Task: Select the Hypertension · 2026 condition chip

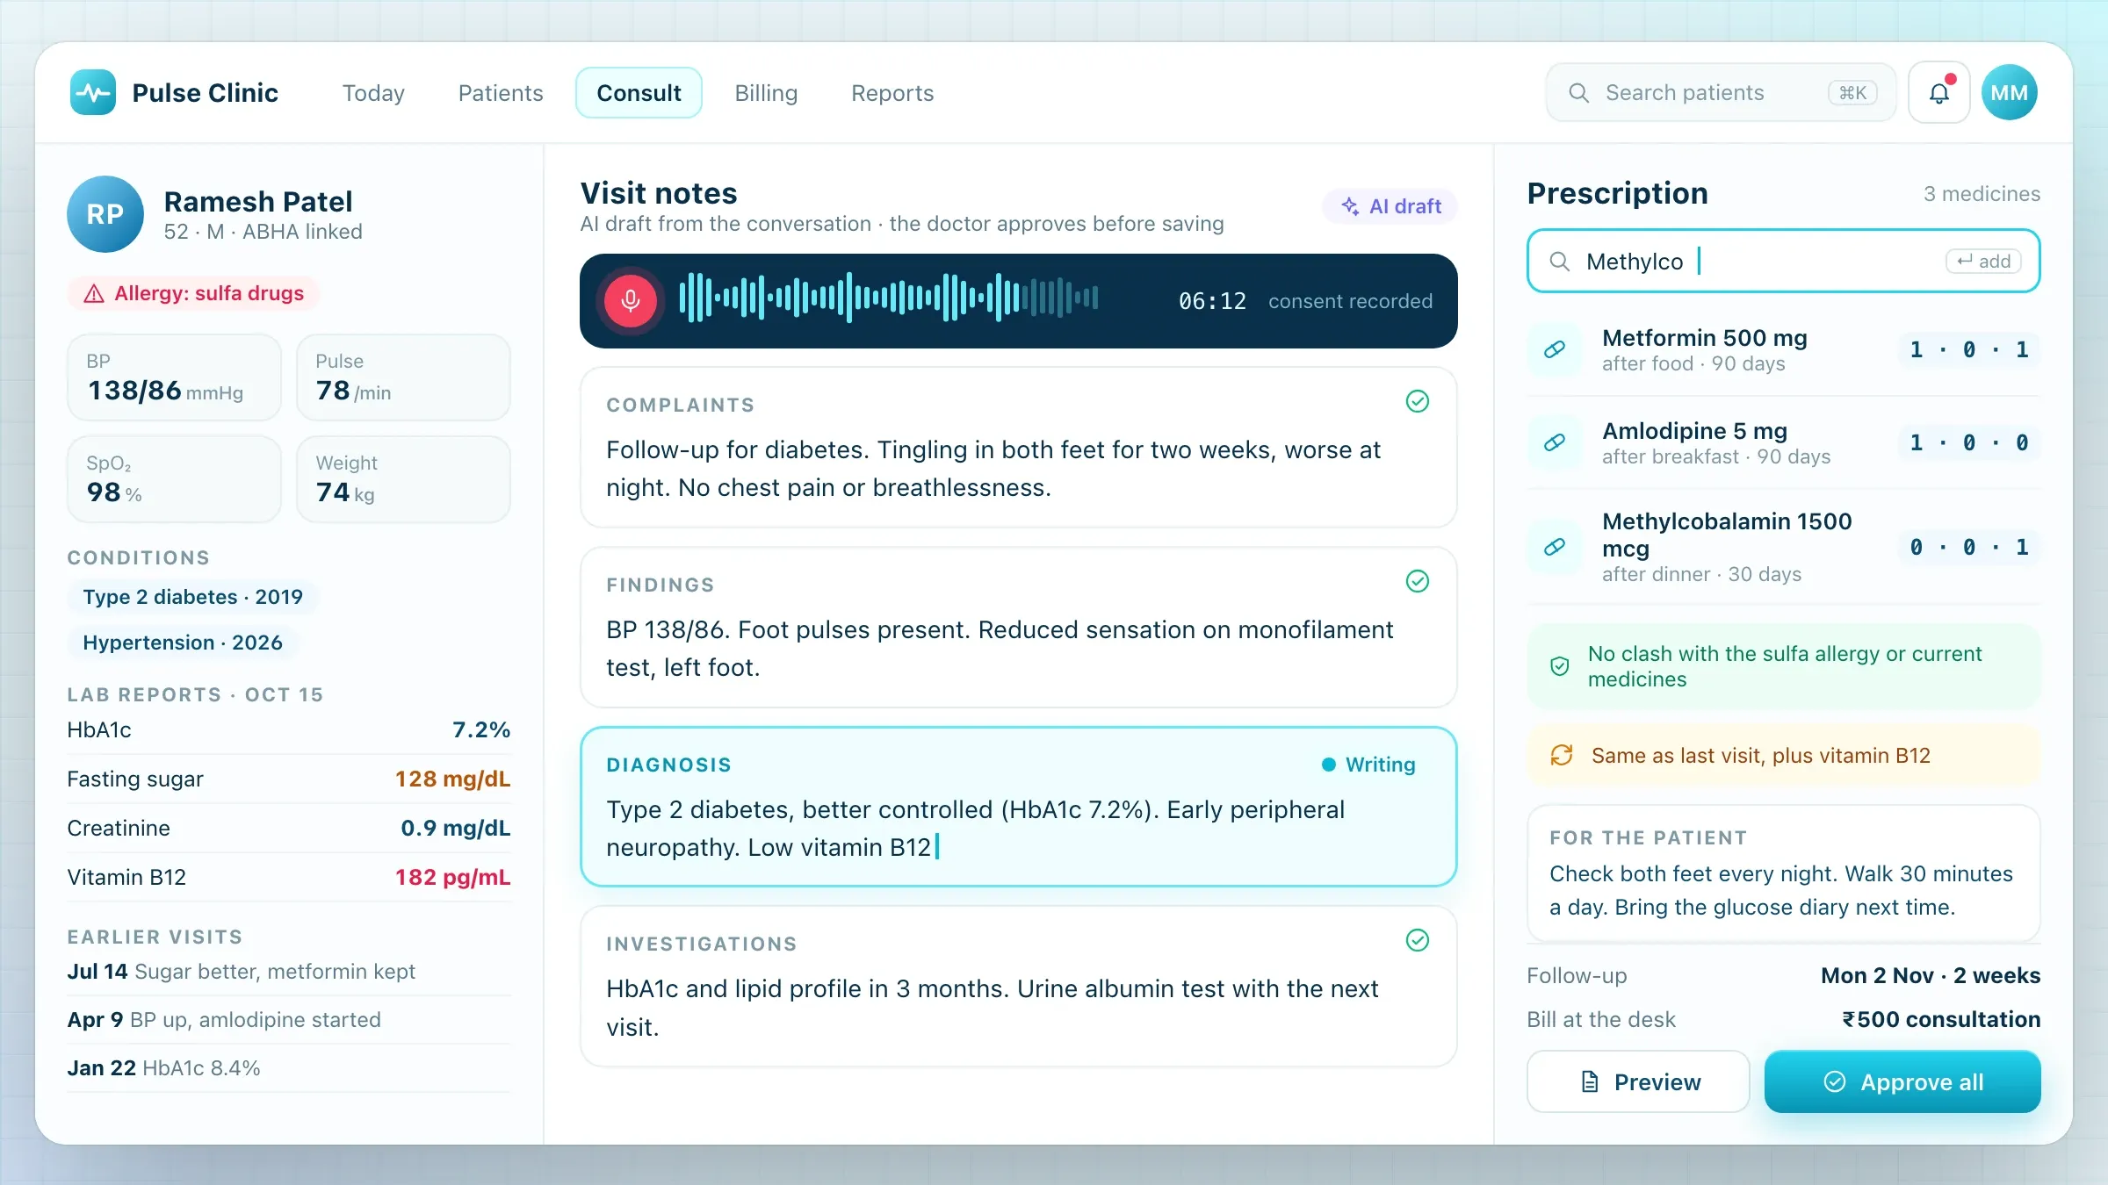Action: tap(183, 643)
